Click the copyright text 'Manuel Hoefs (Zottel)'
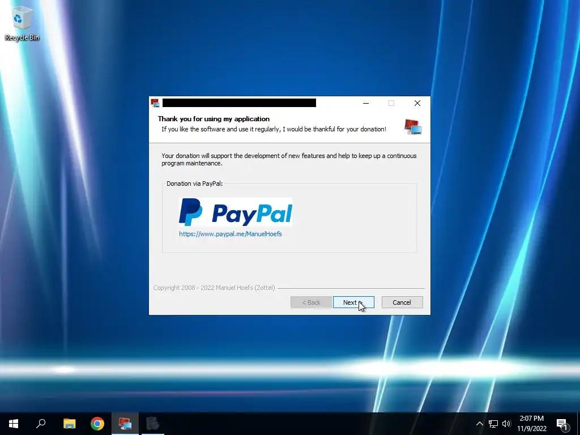This screenshot has height=435, width=580. [245, 288]
